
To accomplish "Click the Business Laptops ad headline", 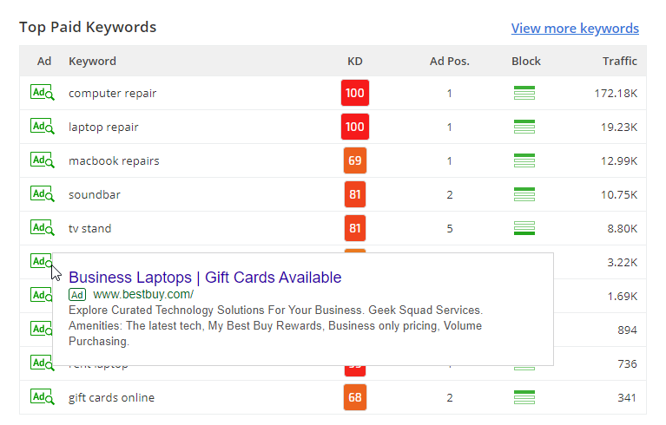I will pyautogui.click(x=205, y=278).
